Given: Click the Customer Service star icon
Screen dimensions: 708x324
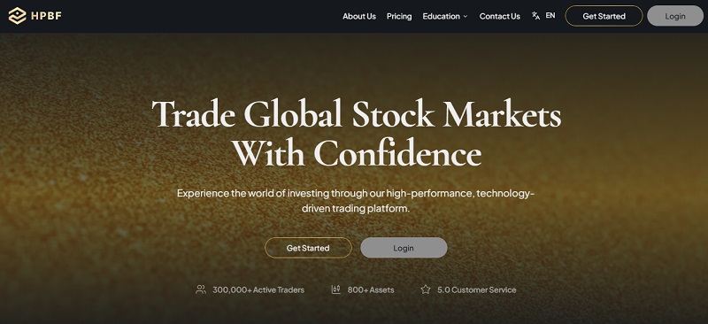Looking at the screenshot, I should pos(426,289).
